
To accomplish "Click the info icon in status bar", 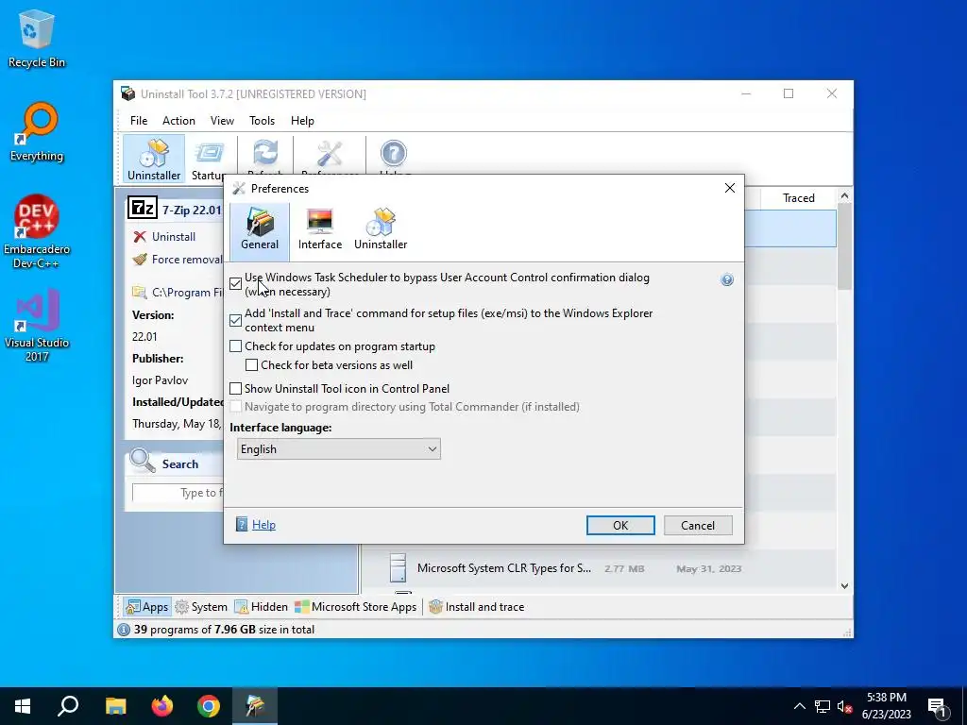I will (124, 630).
